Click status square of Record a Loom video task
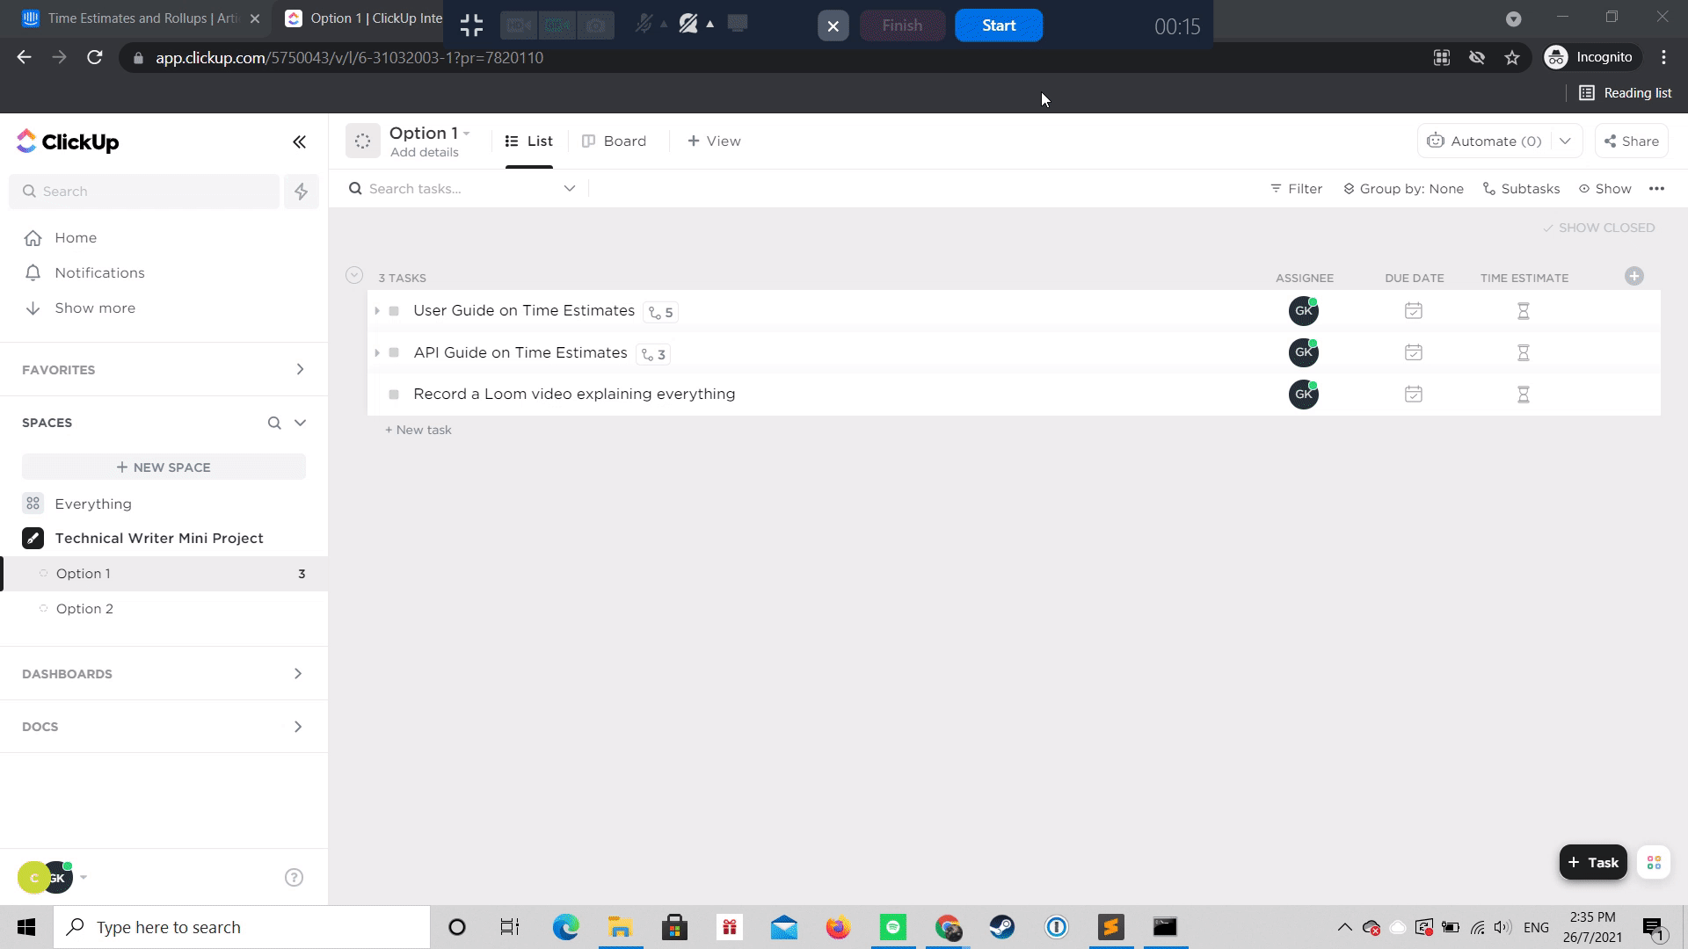Screen dimensions: 1688x949 pyautogui.click(x=394, y=395)
